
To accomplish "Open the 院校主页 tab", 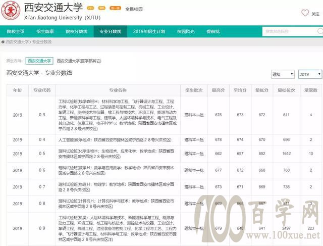I will pyautogui.click(x=16, y=31).
